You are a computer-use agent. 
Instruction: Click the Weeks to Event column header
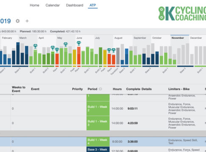[19, 89]
